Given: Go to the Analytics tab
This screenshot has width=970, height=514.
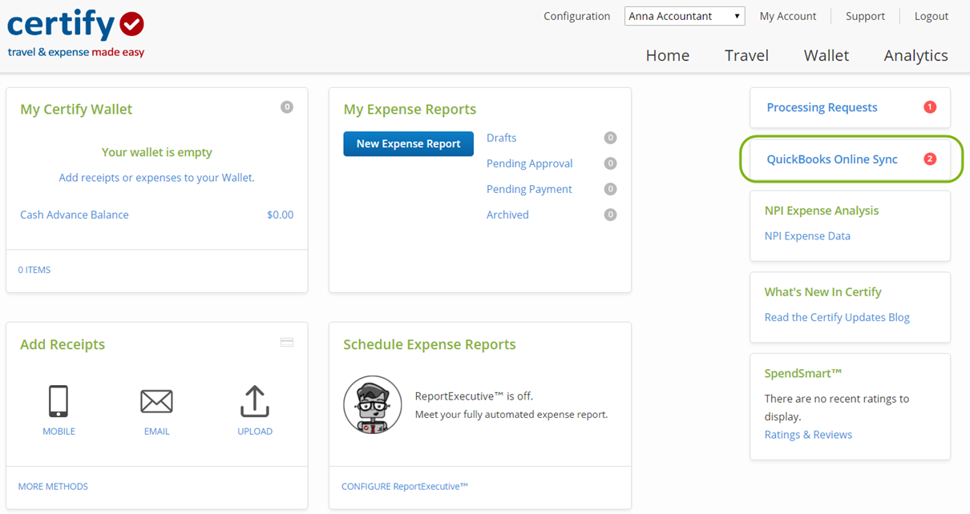Looking at the screenshot, I should coord(915,55).
